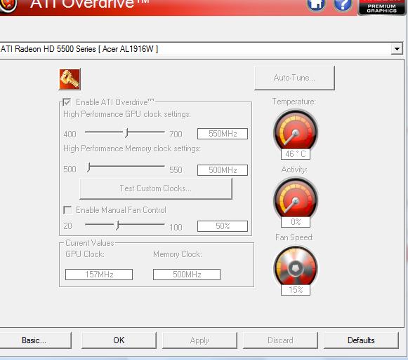Click the 157MHz current GPU clock value
The image size is (408, 360).
pos(99,275)
